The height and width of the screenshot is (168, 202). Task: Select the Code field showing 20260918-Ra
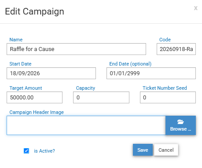coord(176,49)
